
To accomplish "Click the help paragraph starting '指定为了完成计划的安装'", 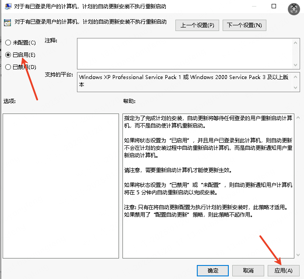I will pos(208,122).
